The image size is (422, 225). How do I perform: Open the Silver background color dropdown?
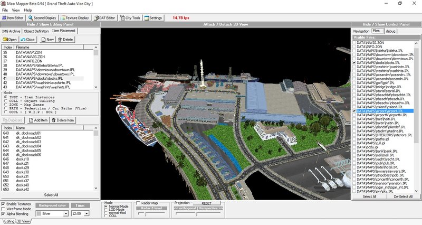point(65,213)
